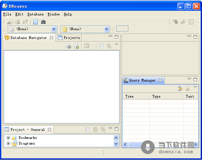This screenshot has height=160, width=202.
Task: Click the binoculars search icon
Action: point(43,22)
